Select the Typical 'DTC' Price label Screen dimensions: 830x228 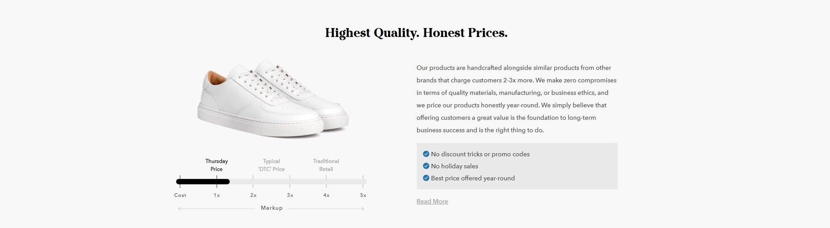pos(271,165)
